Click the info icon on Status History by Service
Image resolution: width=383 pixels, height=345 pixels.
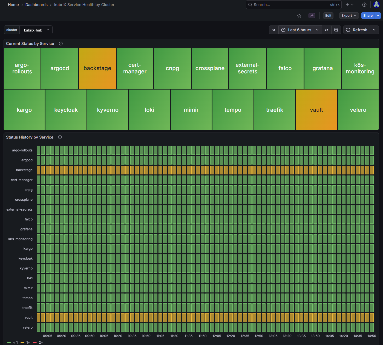(60, 137)
